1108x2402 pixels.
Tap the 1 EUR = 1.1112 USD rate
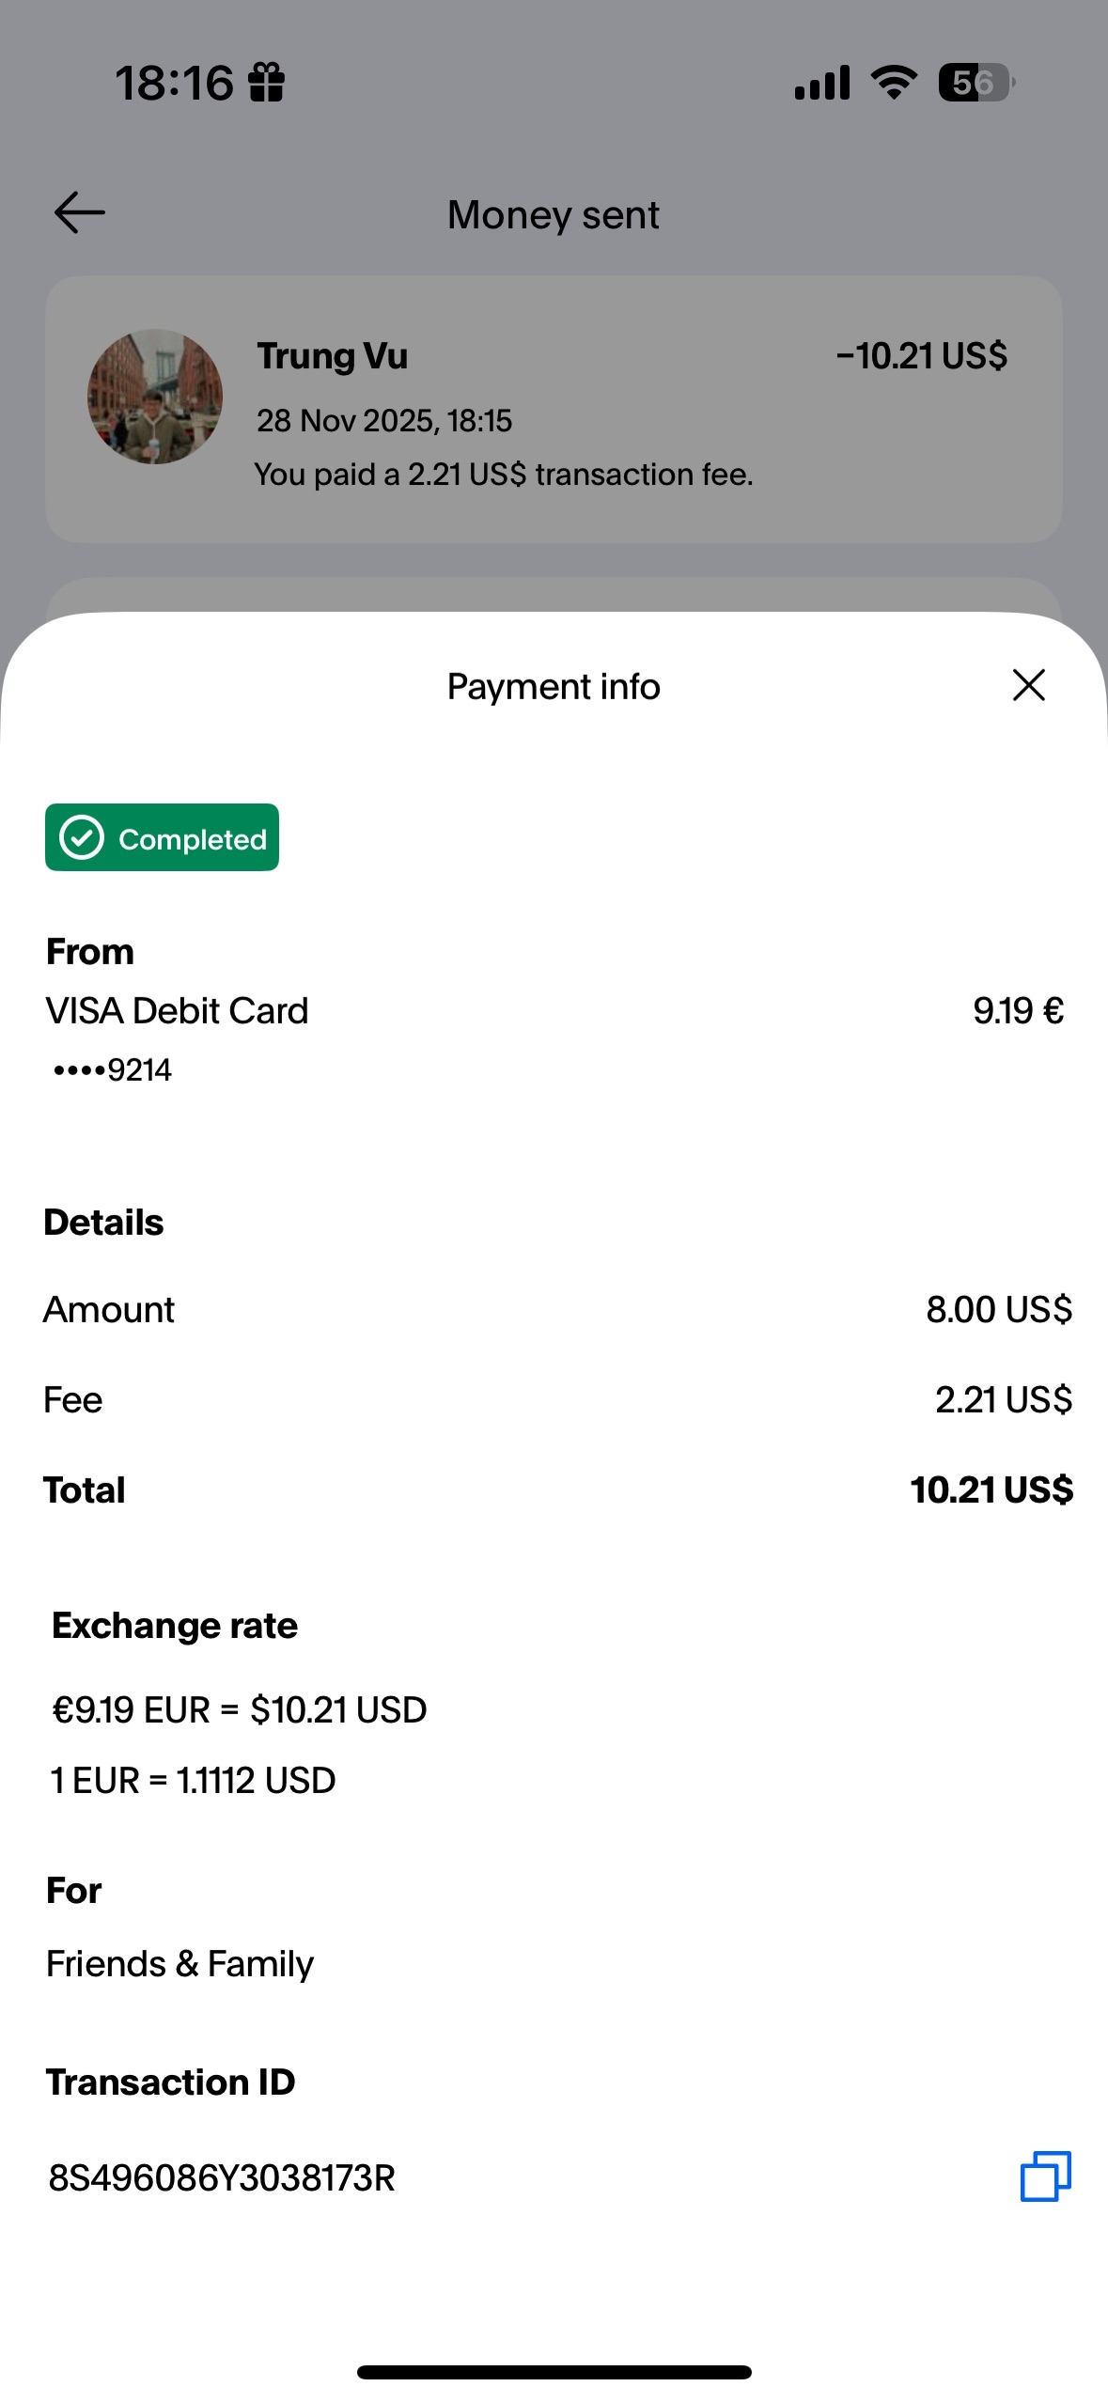(194, 1780)
